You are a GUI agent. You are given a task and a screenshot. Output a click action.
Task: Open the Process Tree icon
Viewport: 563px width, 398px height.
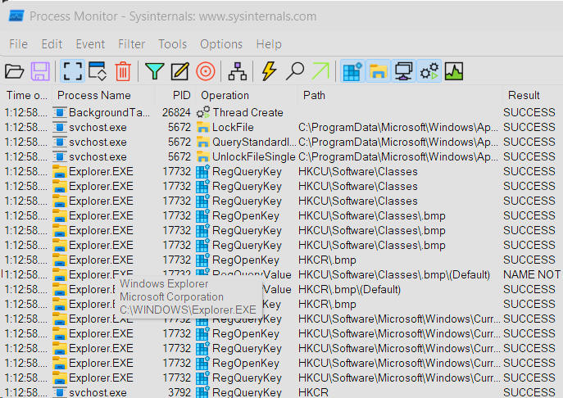click(238, 71)
